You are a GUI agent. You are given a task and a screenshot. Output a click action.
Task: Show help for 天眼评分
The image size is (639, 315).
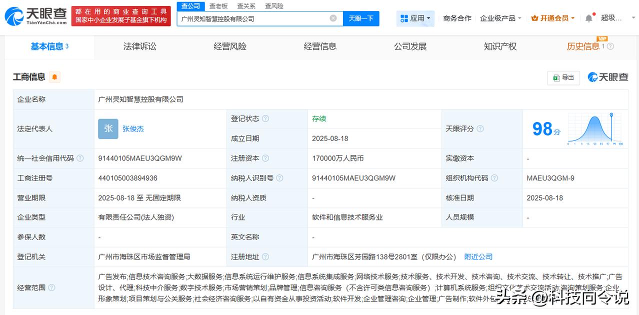click(480, 129)
